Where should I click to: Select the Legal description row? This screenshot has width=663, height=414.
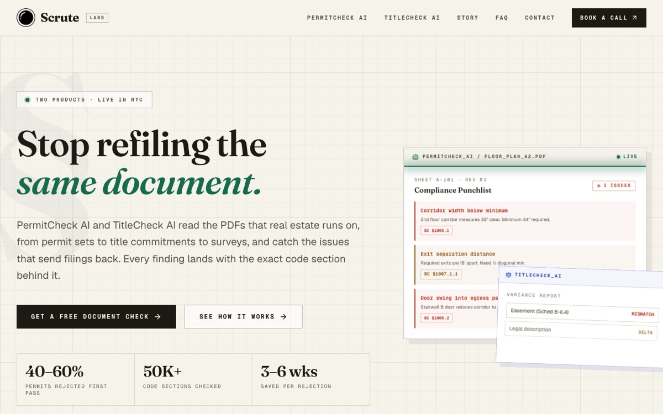click(581, 331)
